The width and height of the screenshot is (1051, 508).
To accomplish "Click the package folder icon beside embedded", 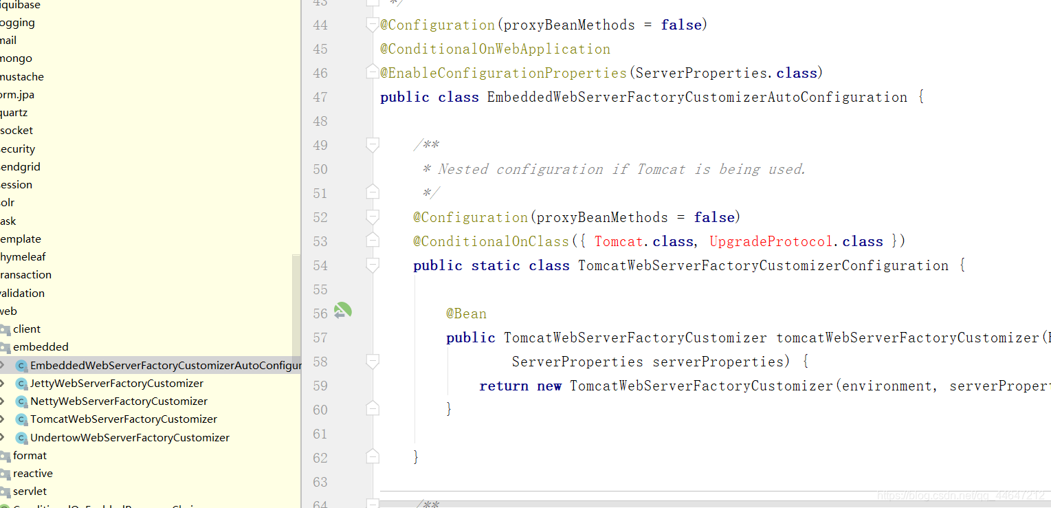I will coord(5,347).
